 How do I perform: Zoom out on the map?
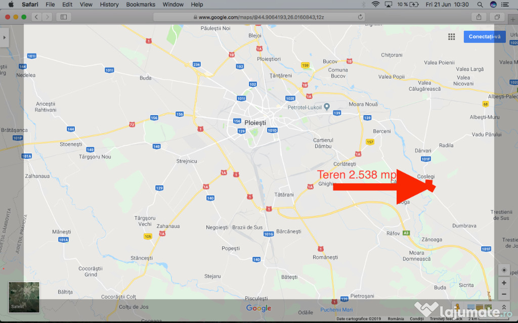pos(504,294)
